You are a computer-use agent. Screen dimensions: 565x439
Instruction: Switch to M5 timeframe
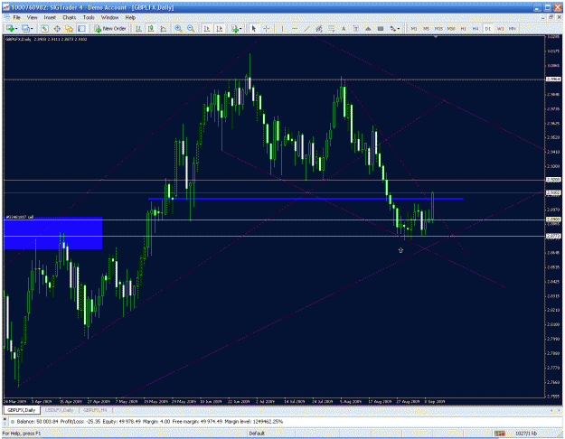click(427, 28)
